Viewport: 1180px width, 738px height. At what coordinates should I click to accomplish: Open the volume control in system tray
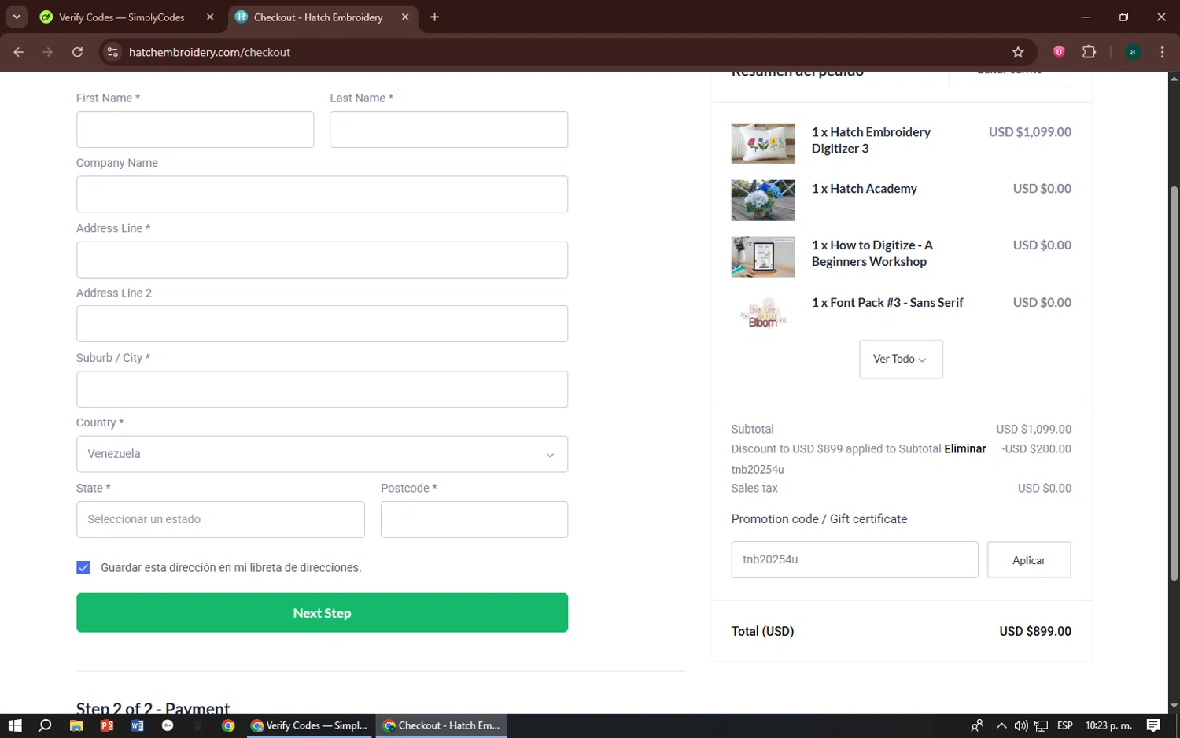pos(1021,725)
